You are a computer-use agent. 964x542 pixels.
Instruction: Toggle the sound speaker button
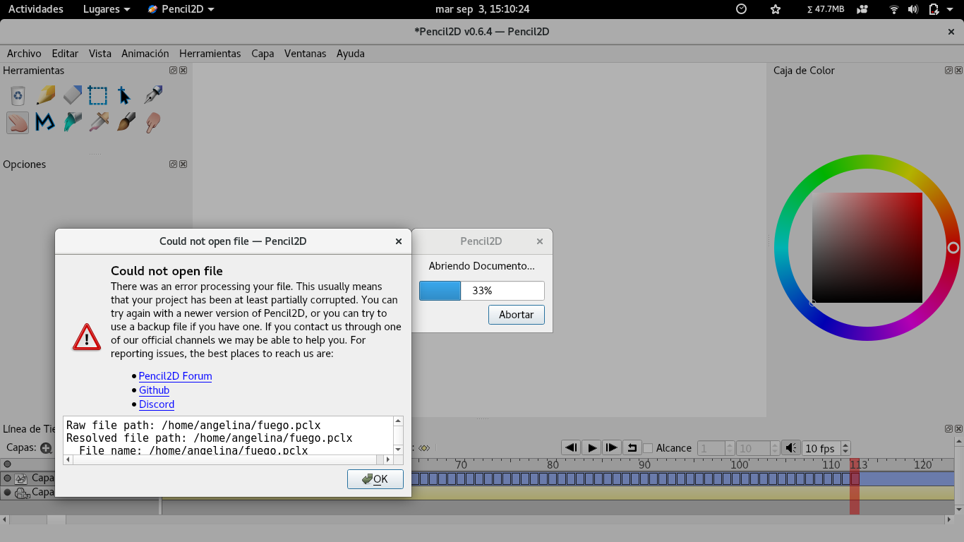point(791,448)
